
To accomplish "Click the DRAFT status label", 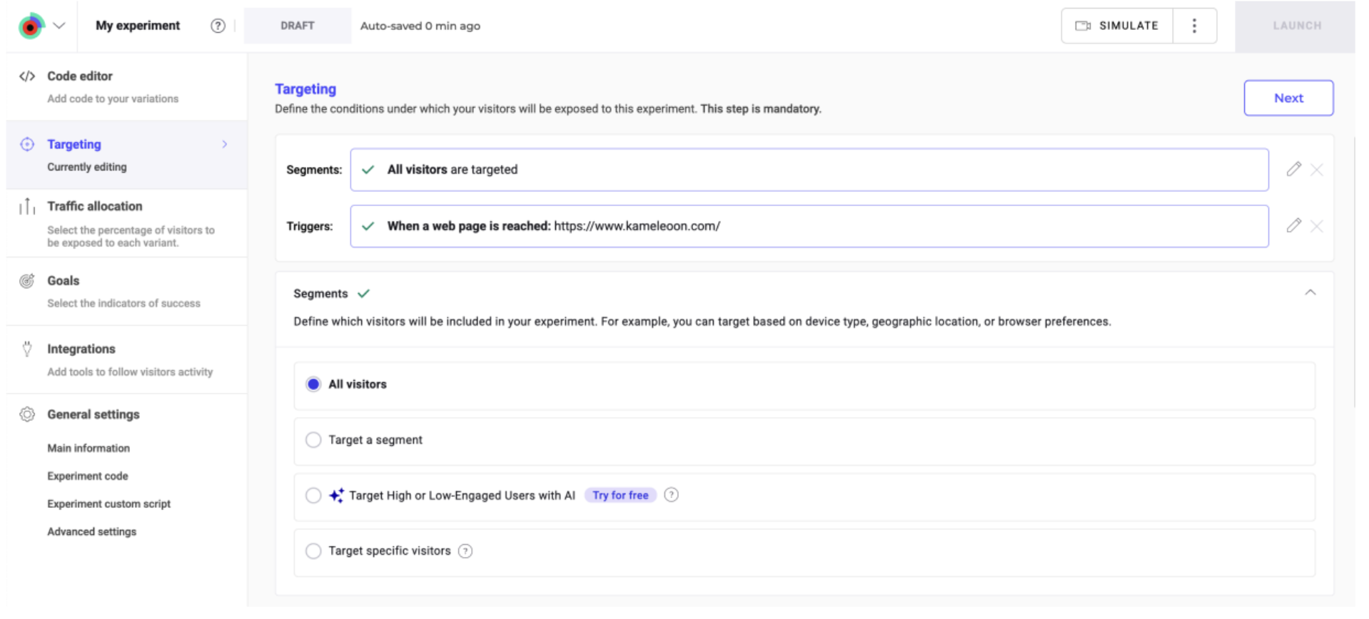I will pos(298,26).
